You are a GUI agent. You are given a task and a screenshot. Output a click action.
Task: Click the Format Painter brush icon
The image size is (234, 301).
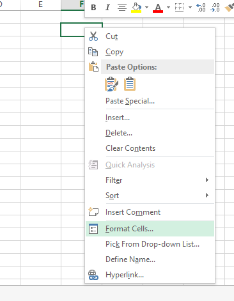(x=229, y=8)
